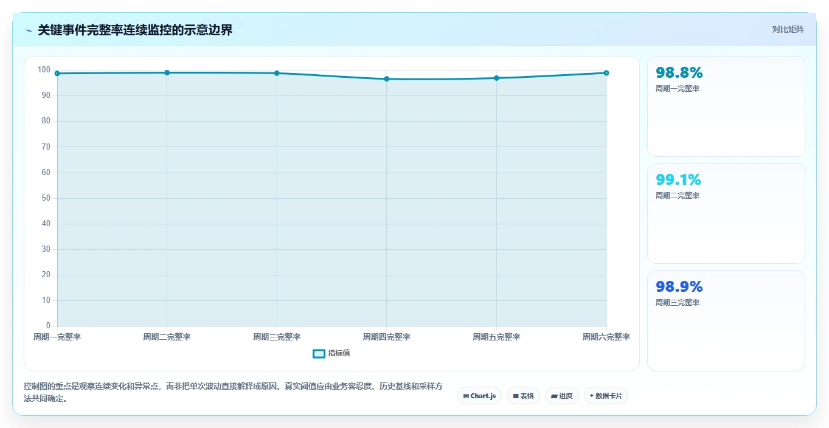Select the Chart.js tag chip
This screenshot has height=428, width=829.
[x=479, y=396]
